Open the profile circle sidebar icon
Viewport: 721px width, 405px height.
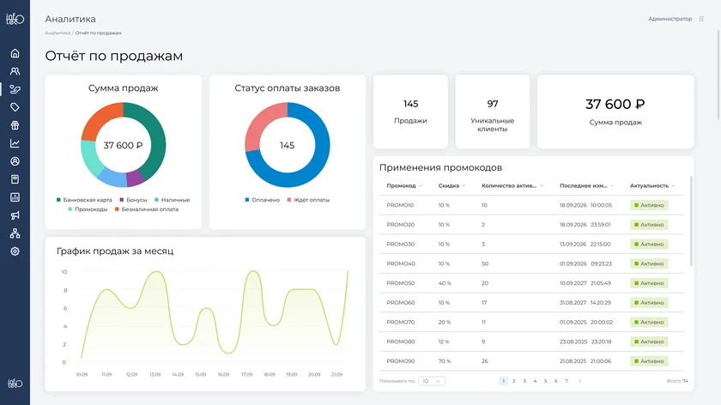[x=15, y=161]
